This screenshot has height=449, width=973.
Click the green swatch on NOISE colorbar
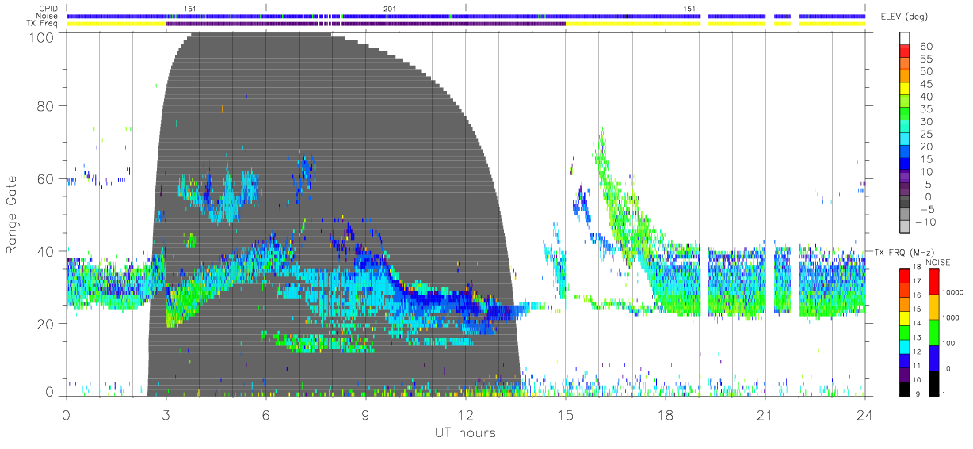(934, 331)
